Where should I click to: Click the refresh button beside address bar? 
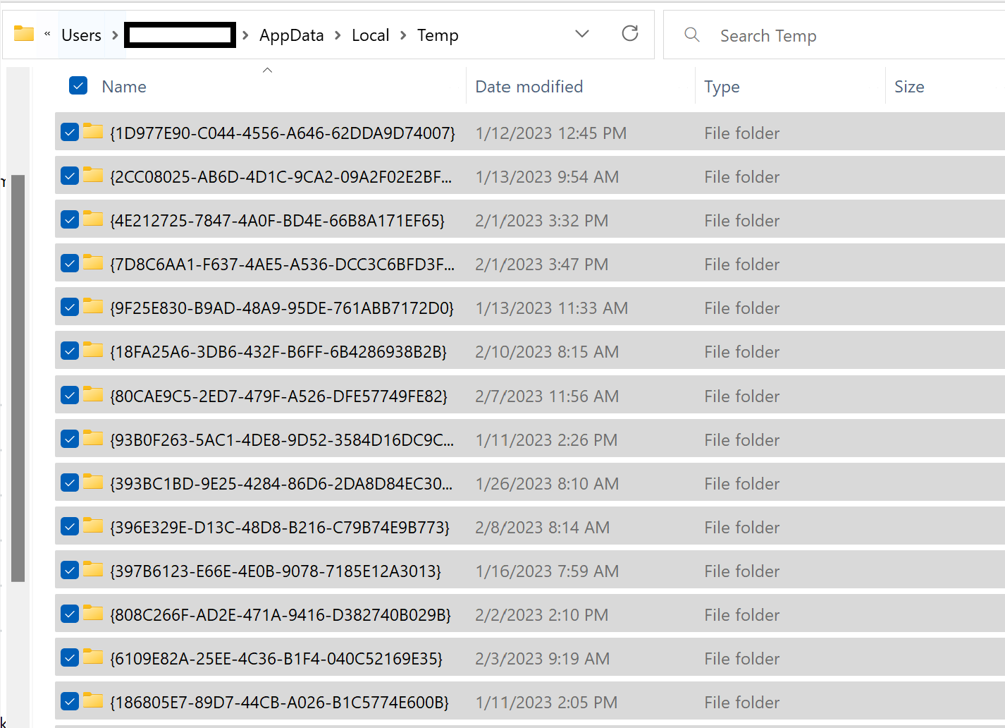pyautogui.click(x=630, y=33)
